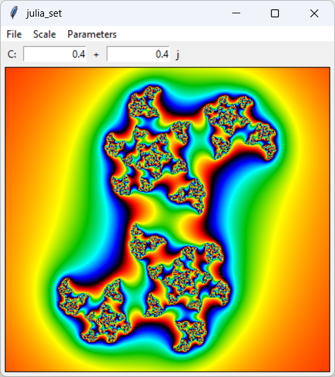This screenshot has height=377, width=335.
Task: Maximize the julia_set window
Action: tap(275, 13)
